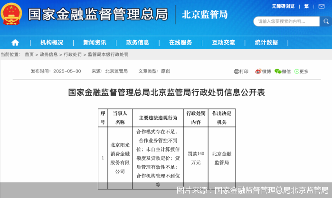Click the 国家金融监督管理总局 site title
Image resolution: width=332 pixels, height=198 pixels.
(x=98, y=14)
